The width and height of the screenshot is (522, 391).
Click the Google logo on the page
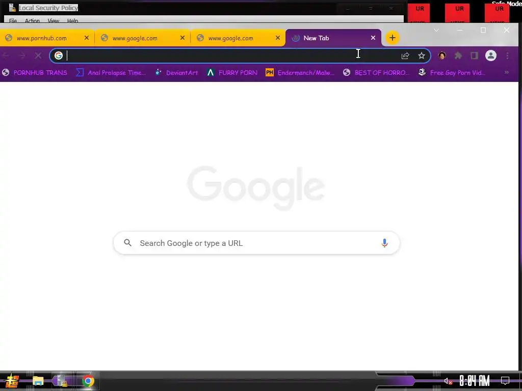(x=256, y=187)
